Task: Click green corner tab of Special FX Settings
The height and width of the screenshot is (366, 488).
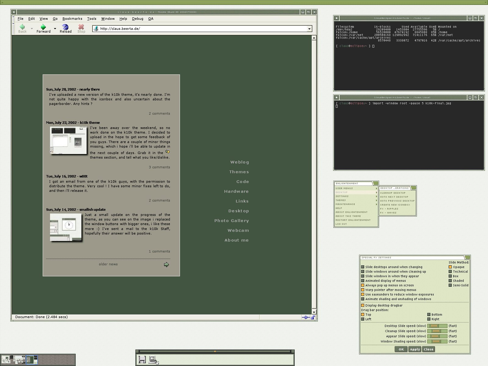Action: point(467,257)
